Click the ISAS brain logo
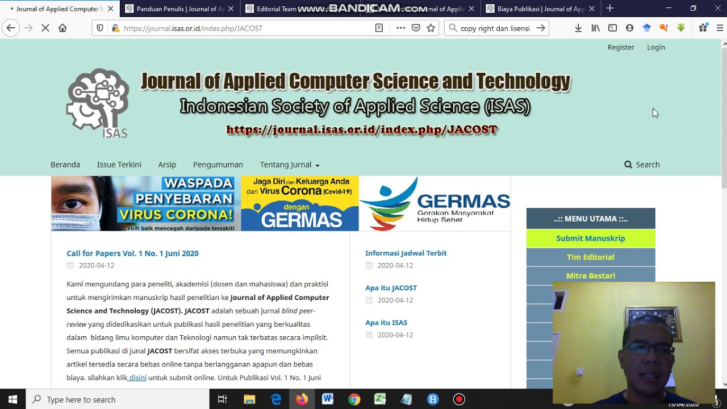The image size is (727, 409). pos(98,103)
